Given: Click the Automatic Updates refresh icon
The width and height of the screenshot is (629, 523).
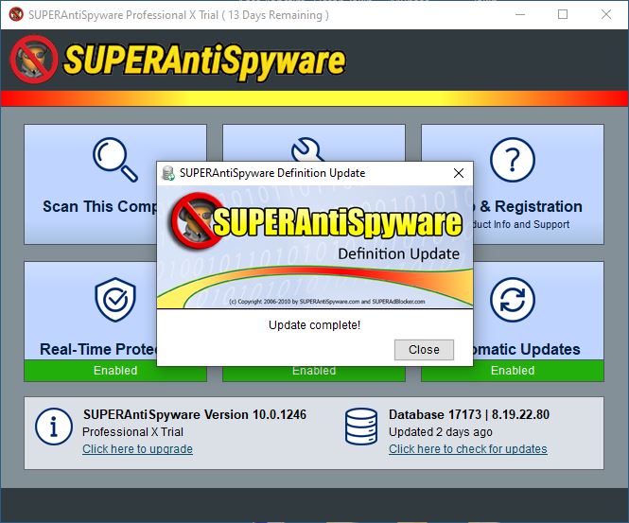Looking at the screenshot, I should 513,299.
